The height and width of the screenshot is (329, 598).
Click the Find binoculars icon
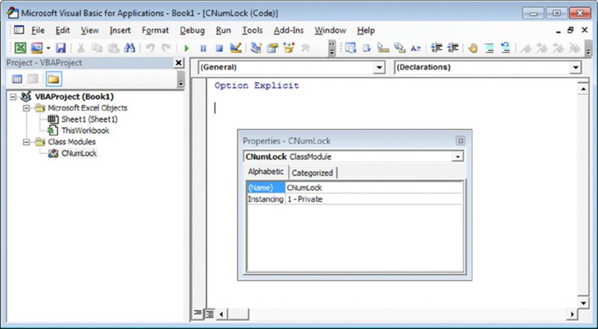[130, 48]
